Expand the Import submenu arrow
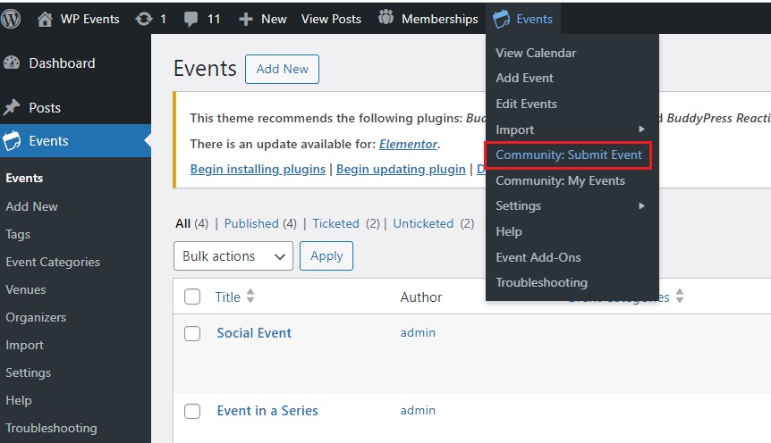 click(x=641, y=130)
